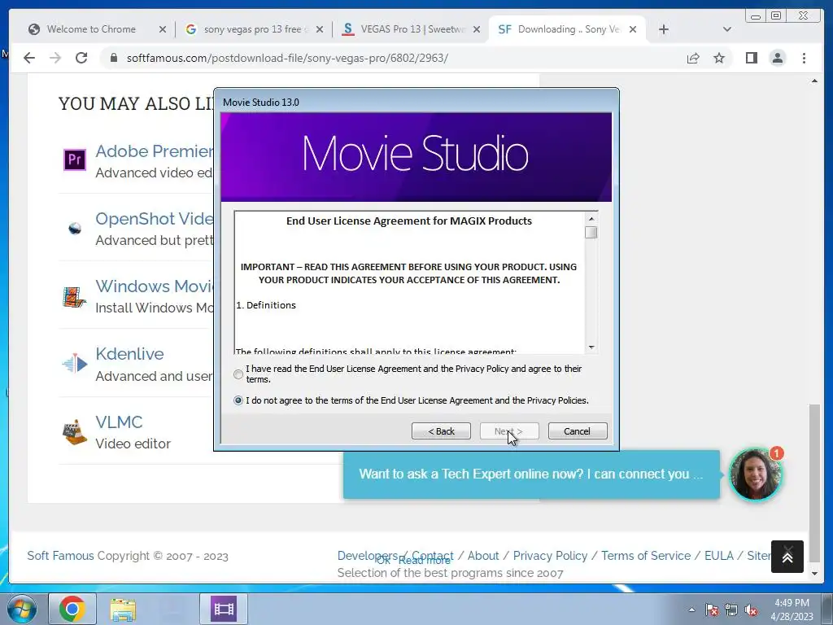Open the tab search dropdown chevron
Screen dimensions: 833x625
[727, 29]
